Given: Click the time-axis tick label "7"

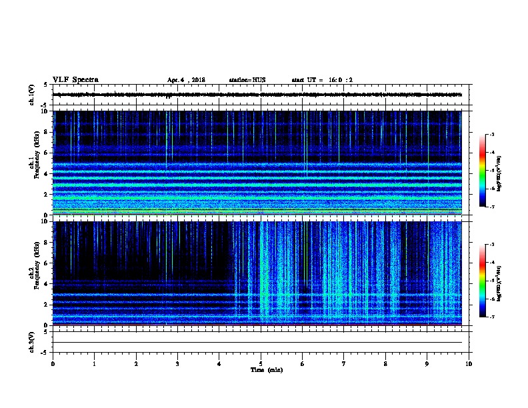Looking at the screenshot, I should (344, 364).
